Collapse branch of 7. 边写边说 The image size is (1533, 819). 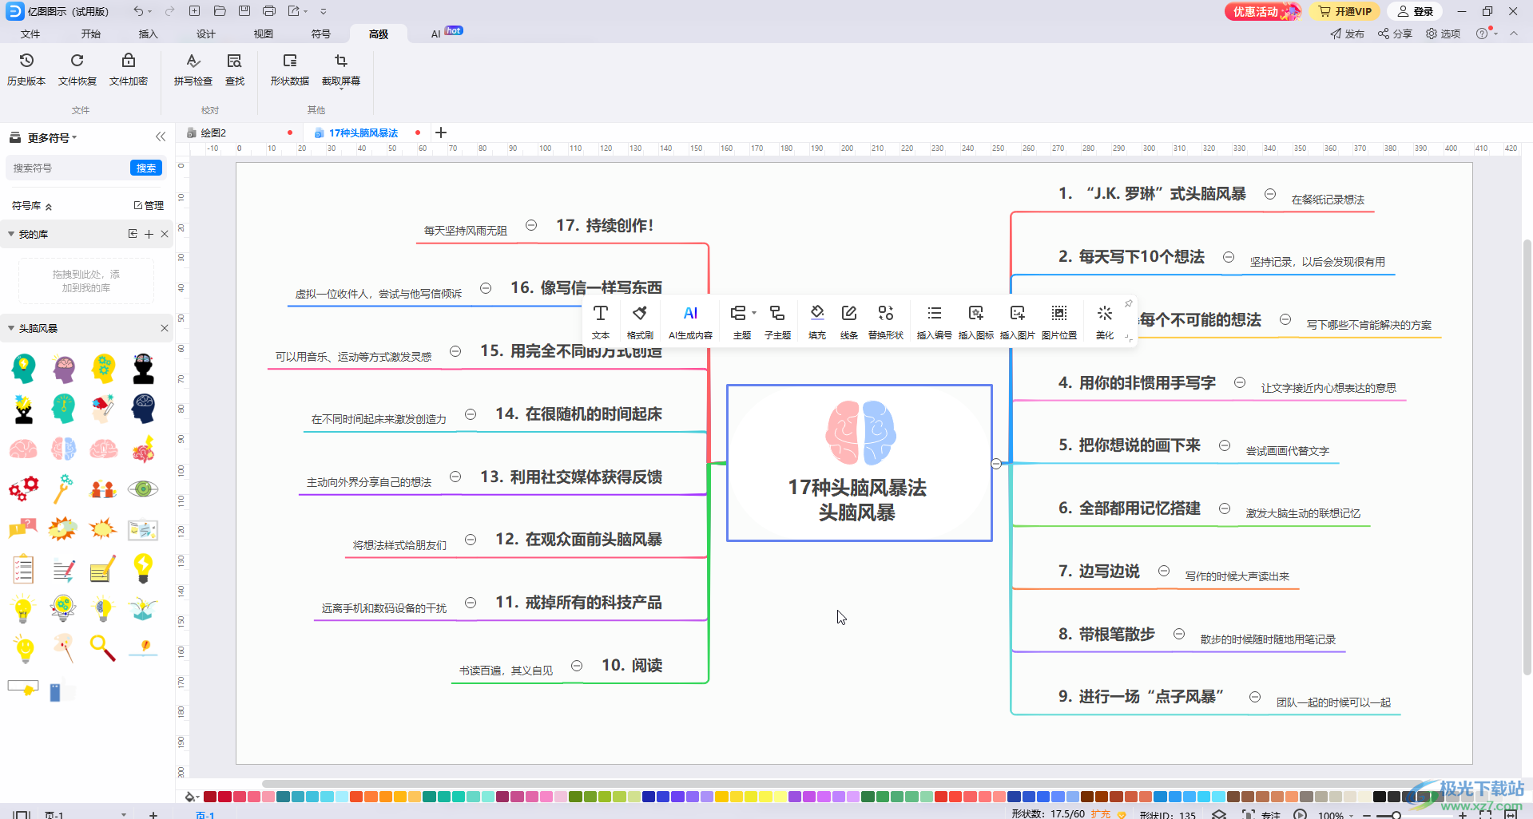(1164, 571)
